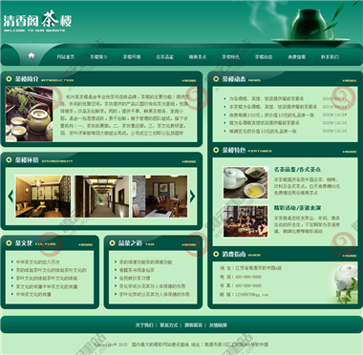
Task: Advance environment photos with right carousel arrow
Action: coord(192,197)
